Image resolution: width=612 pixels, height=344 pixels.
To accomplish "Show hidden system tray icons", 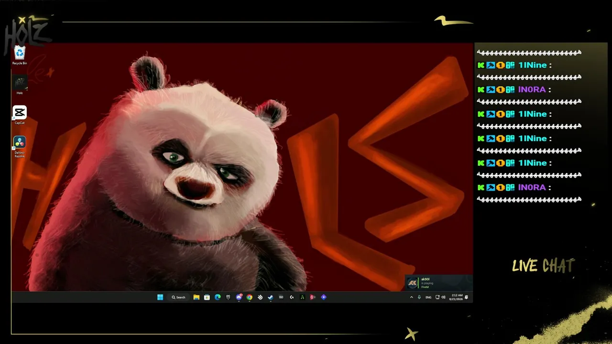I will [x=411, y=297].
